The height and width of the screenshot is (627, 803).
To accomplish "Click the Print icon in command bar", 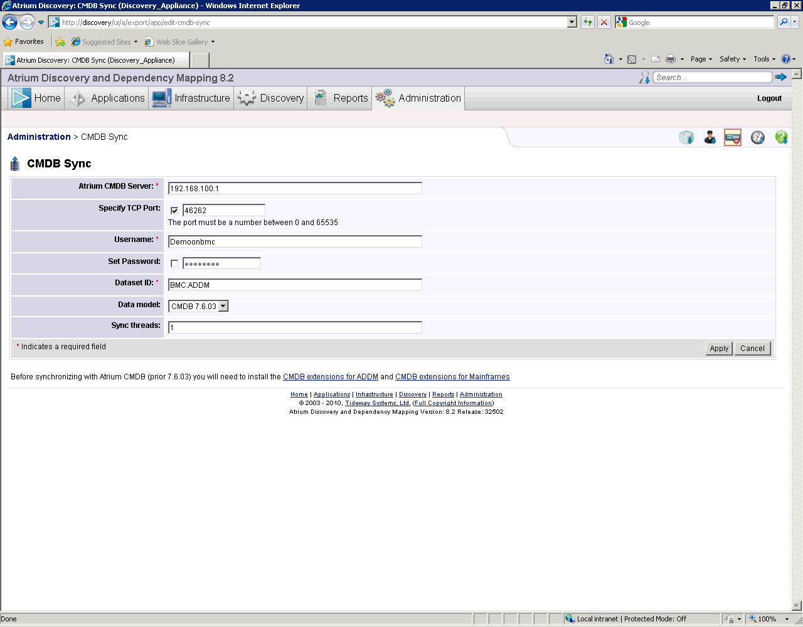I will 671,59.
